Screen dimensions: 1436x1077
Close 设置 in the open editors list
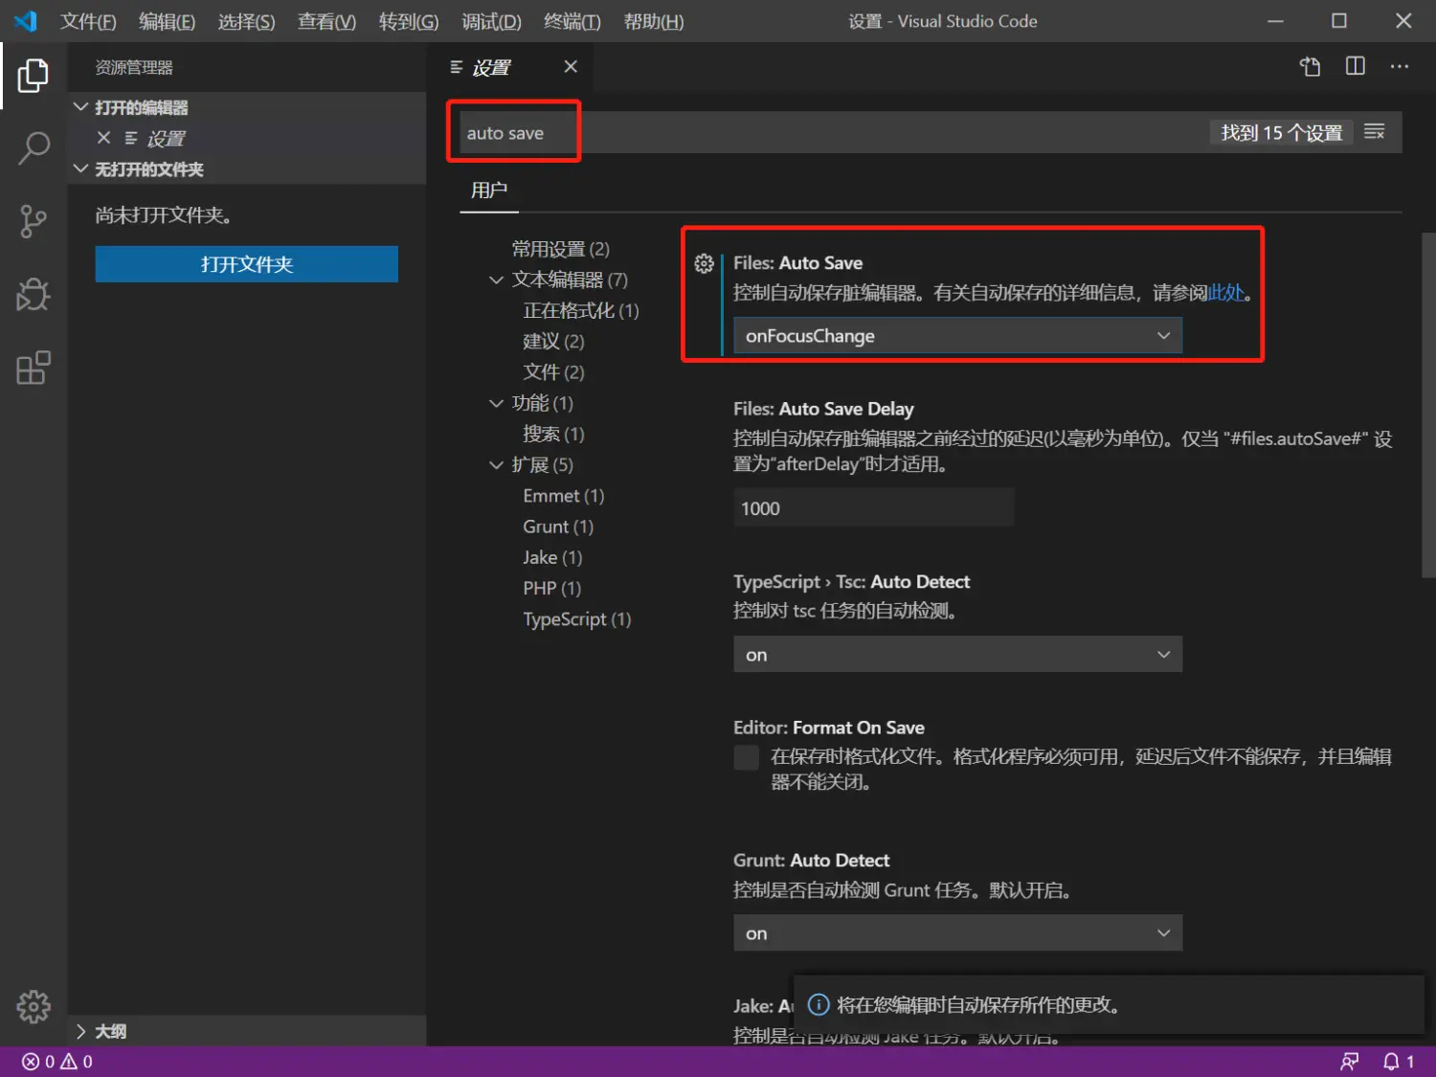[104, 138]
